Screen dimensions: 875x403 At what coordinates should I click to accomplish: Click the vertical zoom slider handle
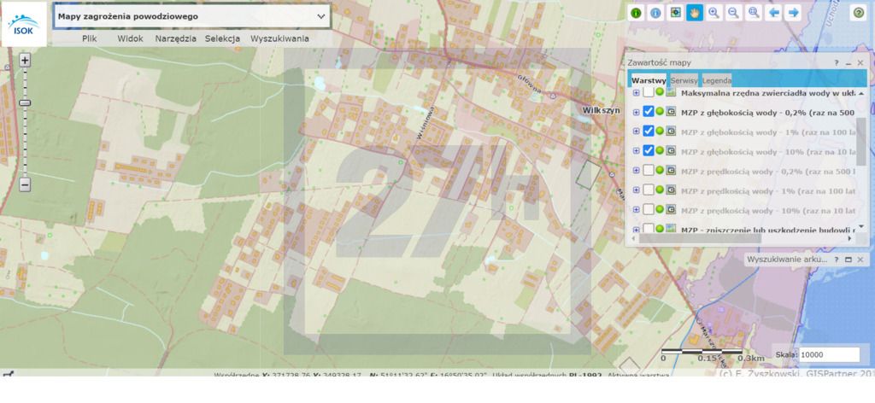click(x=25, y=102)
